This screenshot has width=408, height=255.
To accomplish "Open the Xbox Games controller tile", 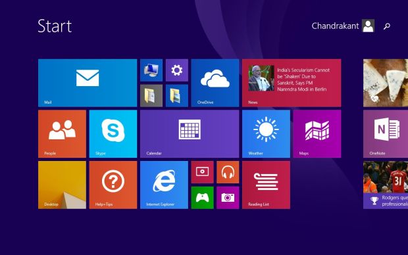I will (x=202, y=198).
